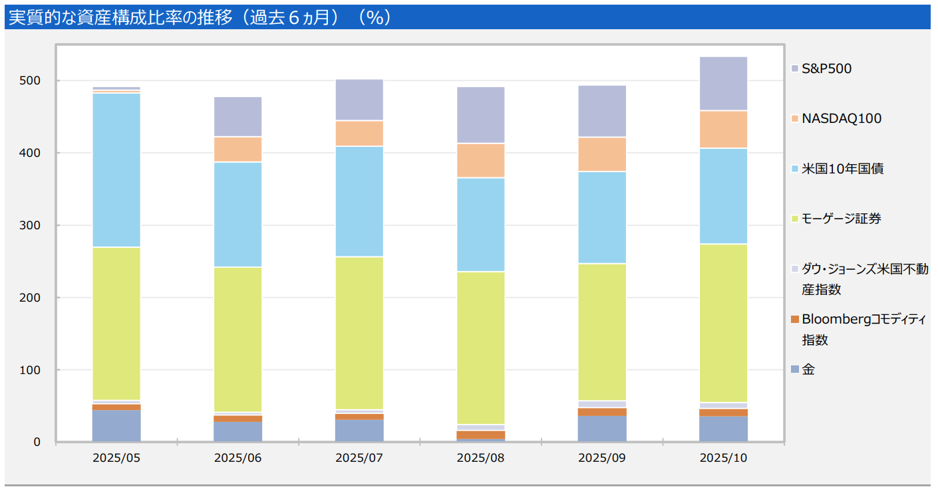Click the モーゲージ証券 legend color marker
Image resolution: width=938 pixels, height=493 pixels.
796,219
